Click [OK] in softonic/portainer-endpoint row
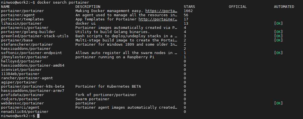The image size is (303, 119). pos(278,53)
